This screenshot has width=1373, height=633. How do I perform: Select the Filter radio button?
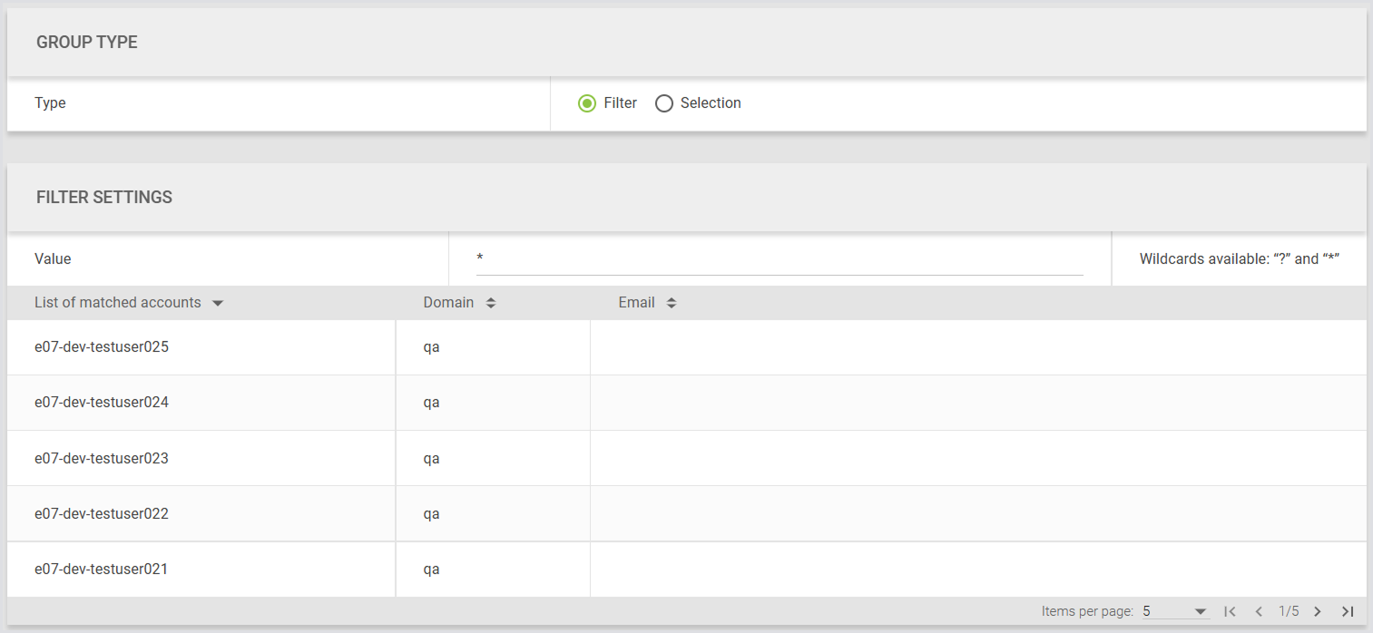pyautogui.click(x=587, y=103)
